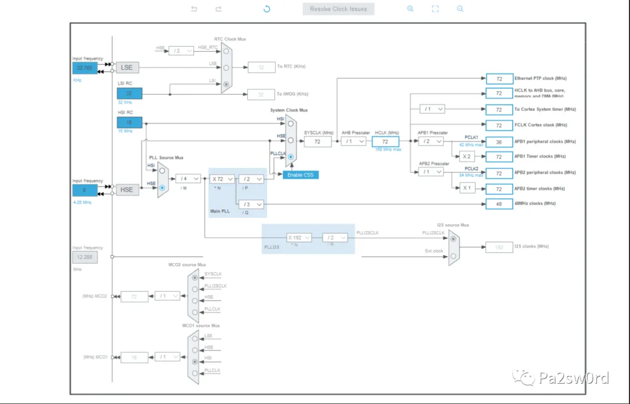Click the To RTC (KHz) value box
The image size is (630, 404).
(261, 68)
